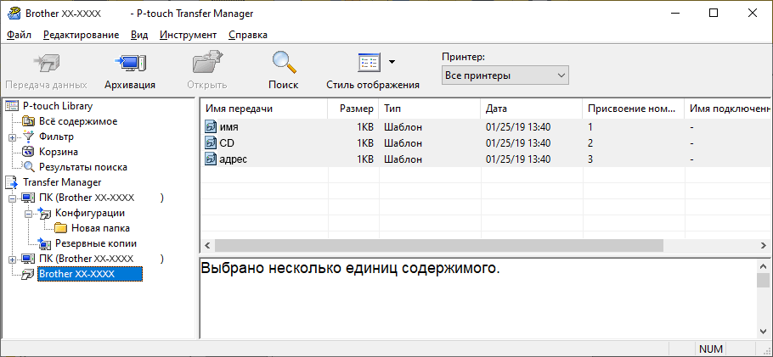Sort by Размер column header
Viewport: 773px width, 357px height.
point(353,109)
